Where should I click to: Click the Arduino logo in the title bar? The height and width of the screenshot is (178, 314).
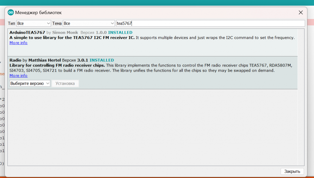[x=11, y=13]
